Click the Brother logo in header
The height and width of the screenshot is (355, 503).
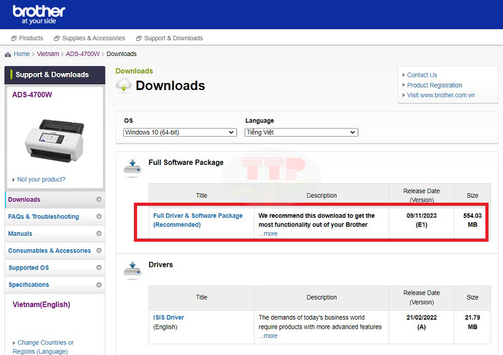click(39, 14)
